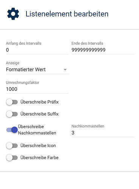
Task: Turn on Überschreibe Icon switch
Action: 12,146
